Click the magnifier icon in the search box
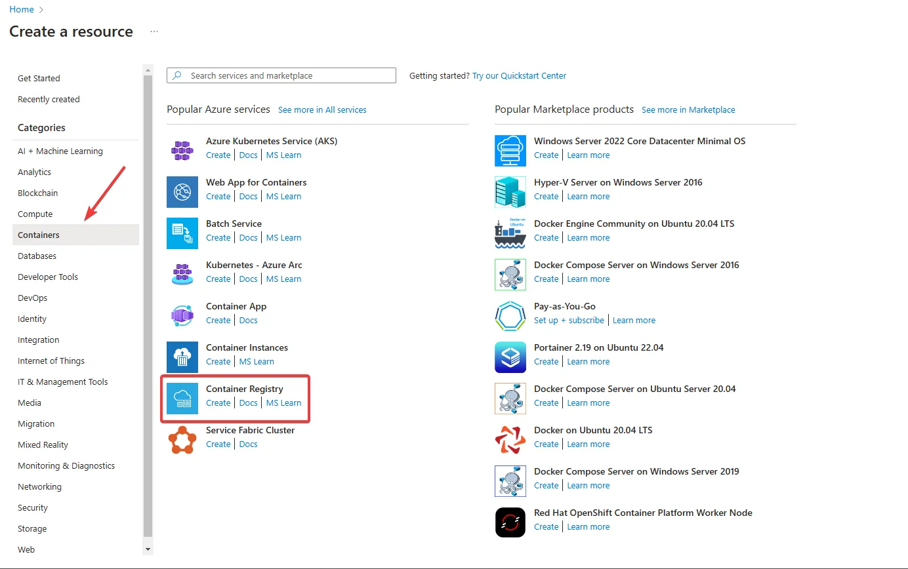The width and height of the screenshot is (908, 569). pos(176,75)
